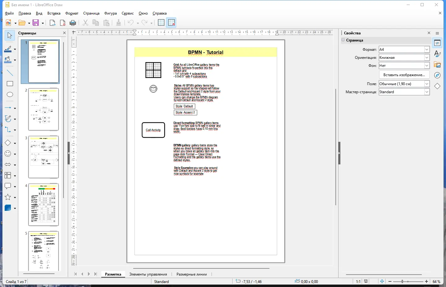
Task: Toggle the Snap to Grid button
Action: tap(171, 23)
